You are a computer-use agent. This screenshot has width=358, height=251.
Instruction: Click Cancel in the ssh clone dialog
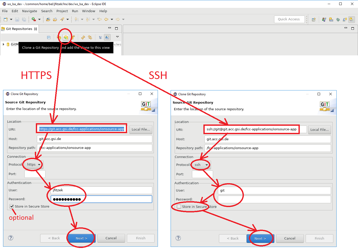(290, 239)
